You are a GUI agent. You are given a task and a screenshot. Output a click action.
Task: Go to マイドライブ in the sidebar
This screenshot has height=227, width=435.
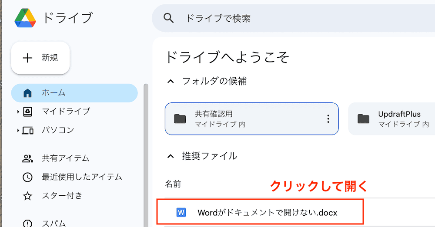click(x=66, y=112)
